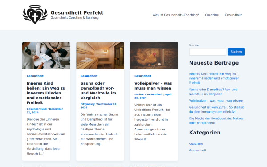Select Gesundheit under Kategorien
The height and width of the screenshot is (167, 267).
click(x=198, y=151)
